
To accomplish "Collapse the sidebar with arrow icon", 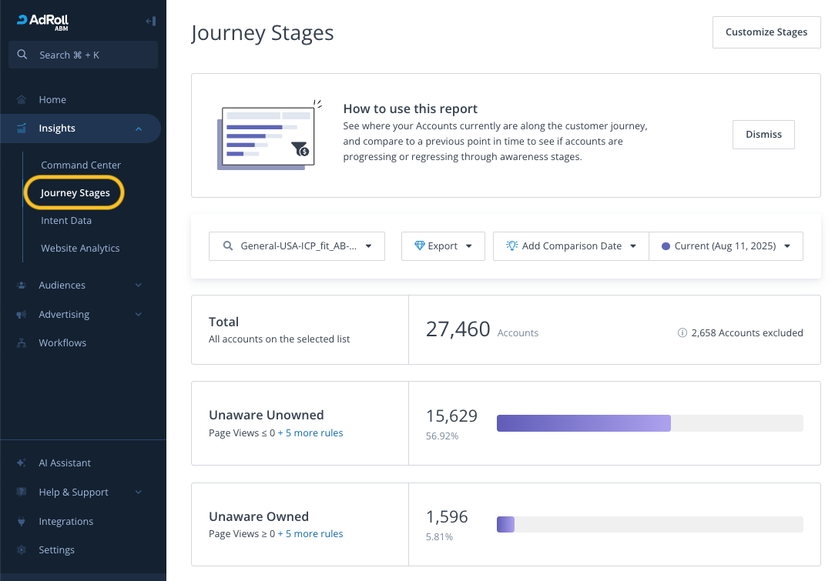I will coord(150,22).
